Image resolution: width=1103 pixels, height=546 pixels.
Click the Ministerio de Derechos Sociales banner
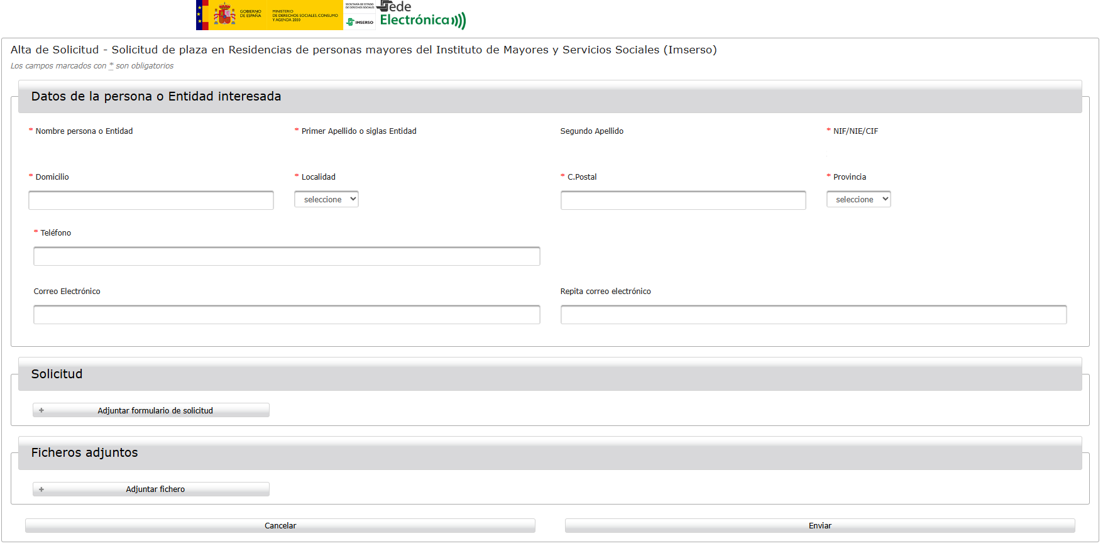pyautogui.click(x=305, y=15)
